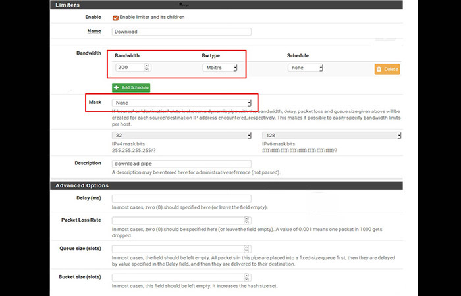Image resolution: width=461 pixels, height=296 pixels.
Task: Click the Delay (ms) input field
Action: tap(181, 199)
